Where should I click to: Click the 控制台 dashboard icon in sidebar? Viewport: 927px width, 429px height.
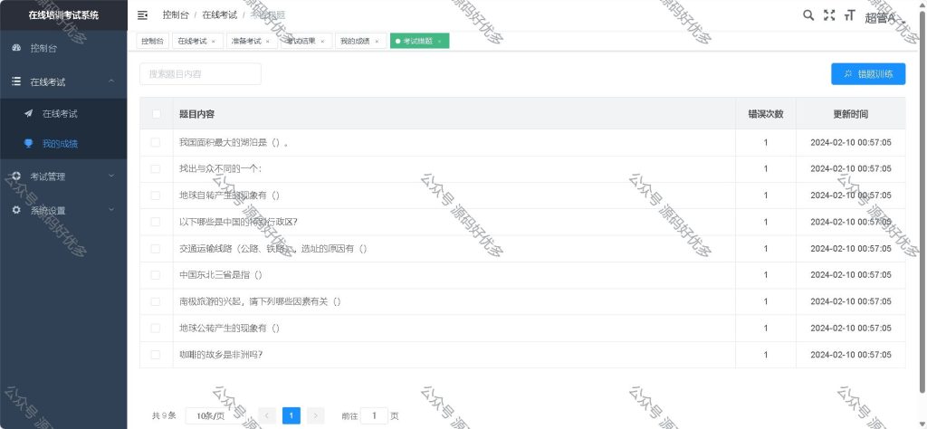16,48
